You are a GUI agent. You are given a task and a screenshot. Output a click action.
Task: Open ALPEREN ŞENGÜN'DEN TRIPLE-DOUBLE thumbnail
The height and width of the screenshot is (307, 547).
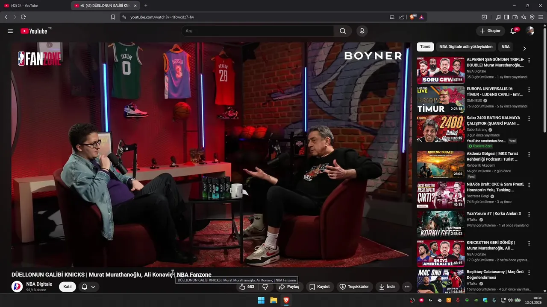pos(441,70)
